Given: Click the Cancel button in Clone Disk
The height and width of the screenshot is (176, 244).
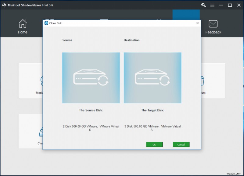Looking at the screenshot, I should (x=181, y=144).
